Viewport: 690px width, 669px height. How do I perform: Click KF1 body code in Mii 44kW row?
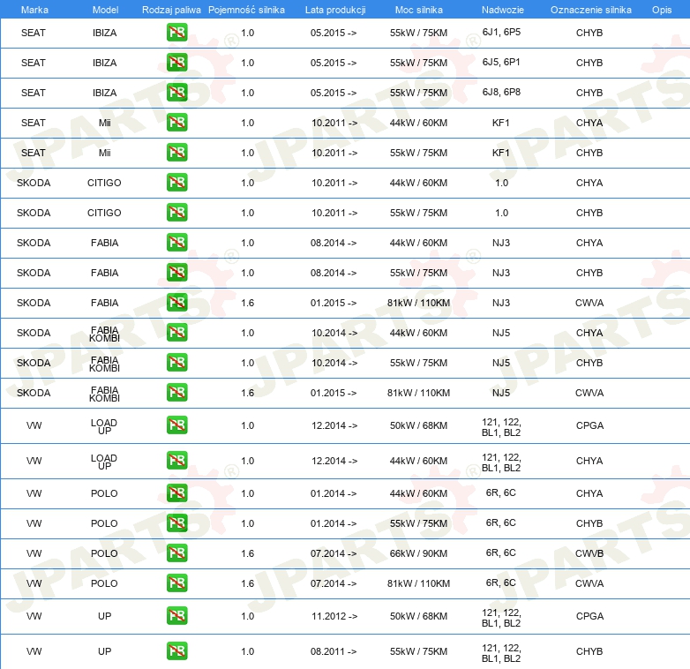[x=501, y=123]
